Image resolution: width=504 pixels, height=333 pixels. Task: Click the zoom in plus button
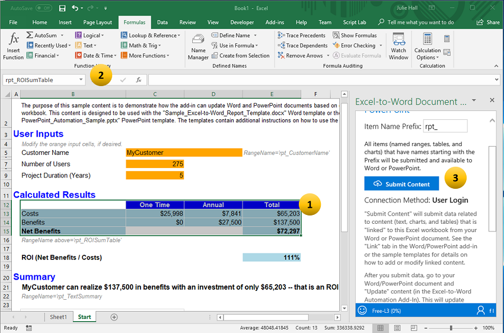point(476,328)
